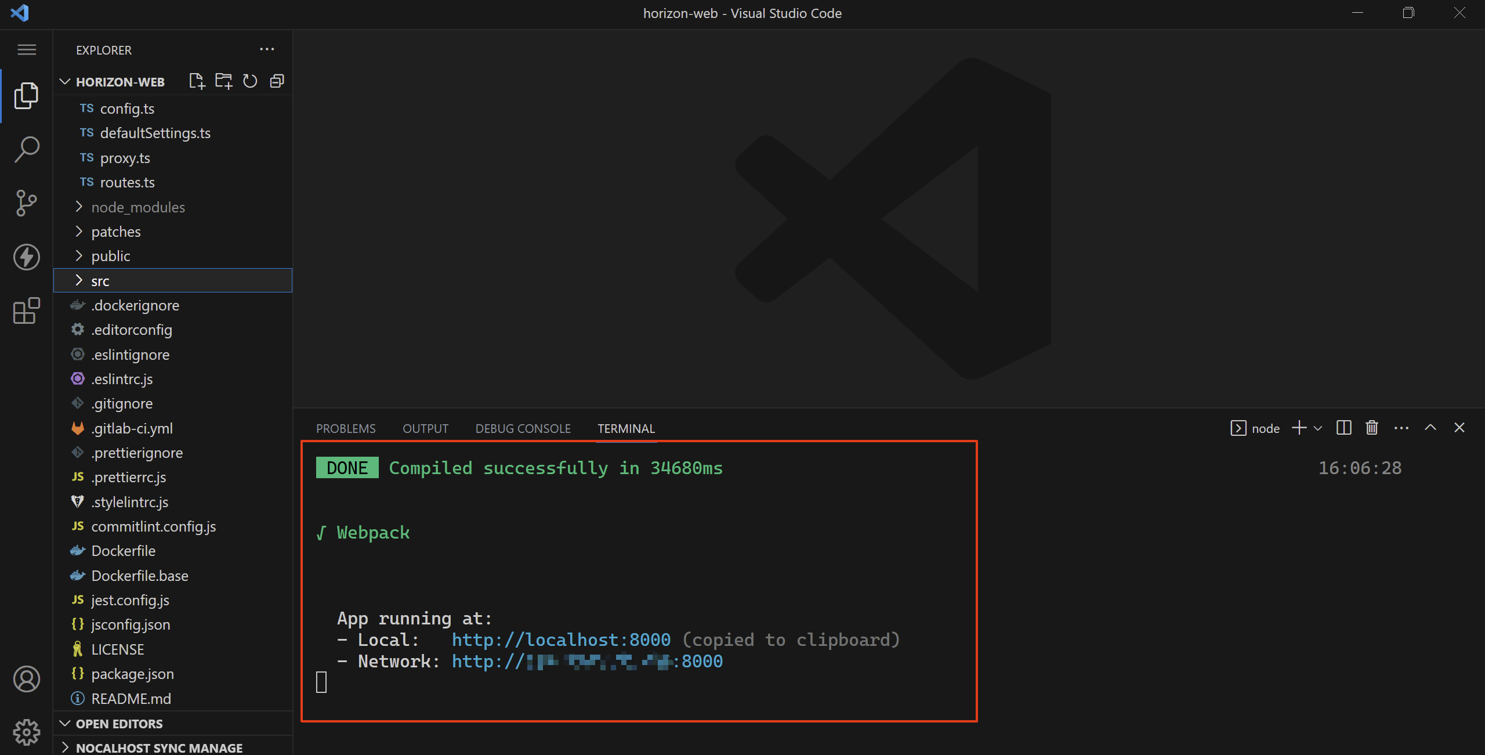This screenshot has width=1485, height=755.
Task: Split the terminal panel
Action: point(1343,428)
